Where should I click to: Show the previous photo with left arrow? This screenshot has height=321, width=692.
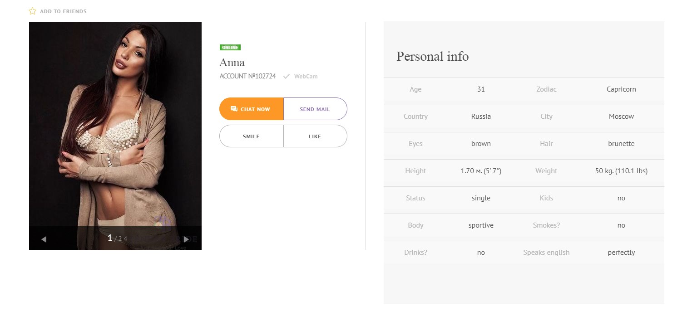[x=44, y=239]
